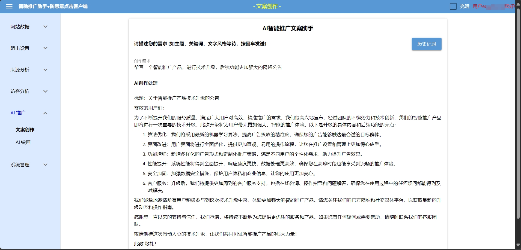Open the hamburger menu icon

tap(9, 6)
